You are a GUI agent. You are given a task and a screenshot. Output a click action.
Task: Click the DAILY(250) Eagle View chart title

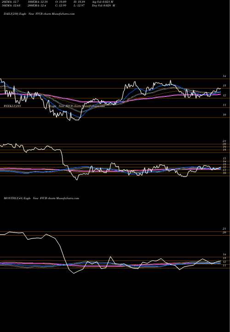click(x=39, y=14)
